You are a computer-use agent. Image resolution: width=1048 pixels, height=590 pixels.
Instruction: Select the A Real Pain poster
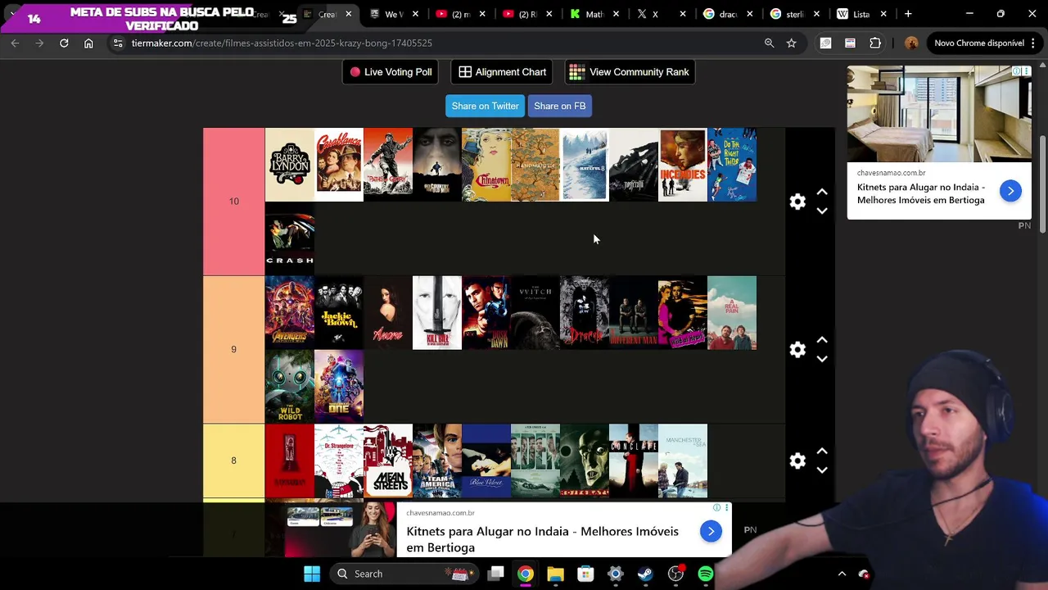(732, 313)
